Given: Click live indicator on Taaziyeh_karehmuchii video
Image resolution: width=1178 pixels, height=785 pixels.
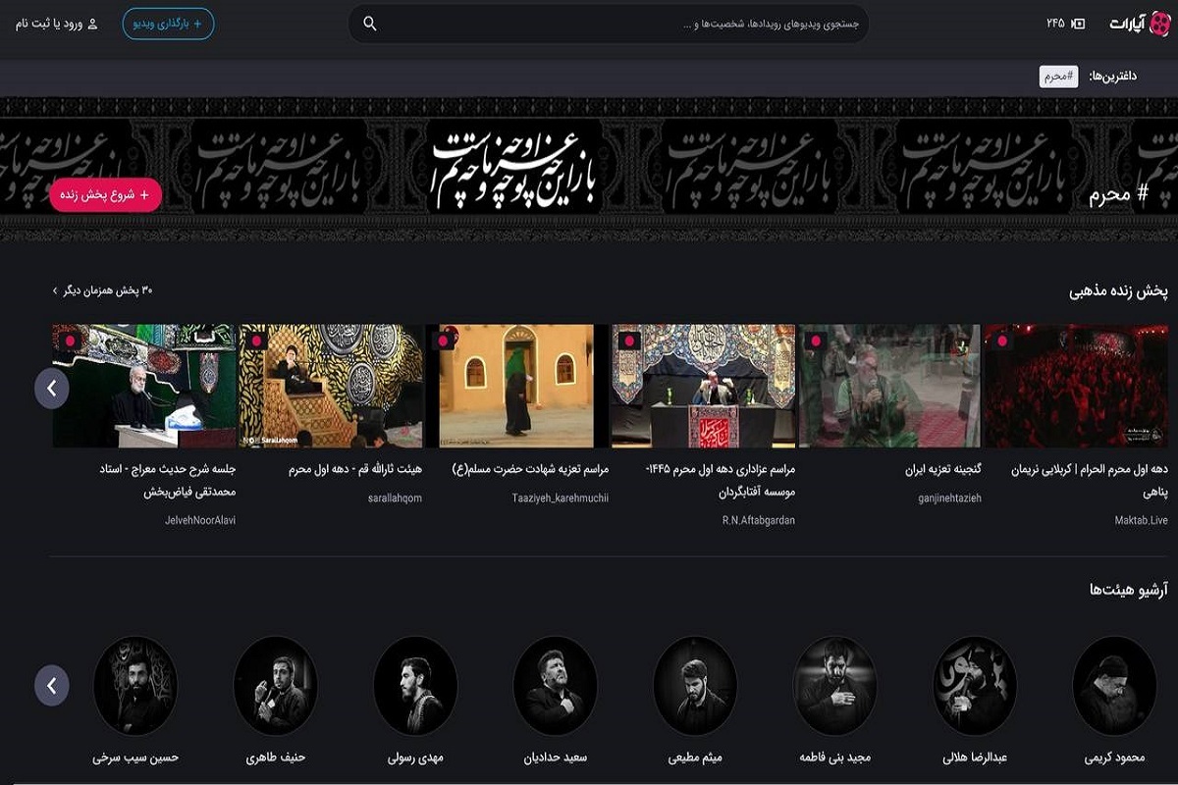Looking at the screenshot, I should [x=444, y=341].
